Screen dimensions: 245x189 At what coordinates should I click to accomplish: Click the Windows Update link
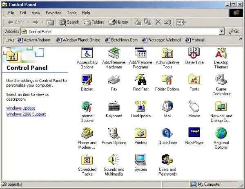click(21, 108)
